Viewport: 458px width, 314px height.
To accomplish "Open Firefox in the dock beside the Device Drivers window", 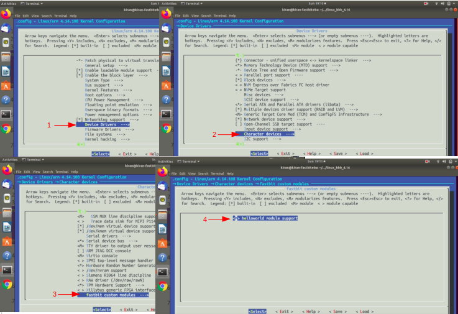I will pyautogui.click(x=166, y=14).
